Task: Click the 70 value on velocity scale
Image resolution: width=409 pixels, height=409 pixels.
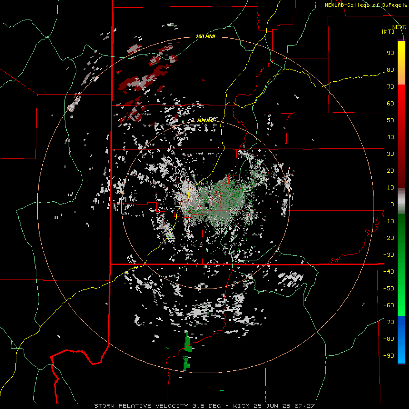Action: tap(390, 87)
